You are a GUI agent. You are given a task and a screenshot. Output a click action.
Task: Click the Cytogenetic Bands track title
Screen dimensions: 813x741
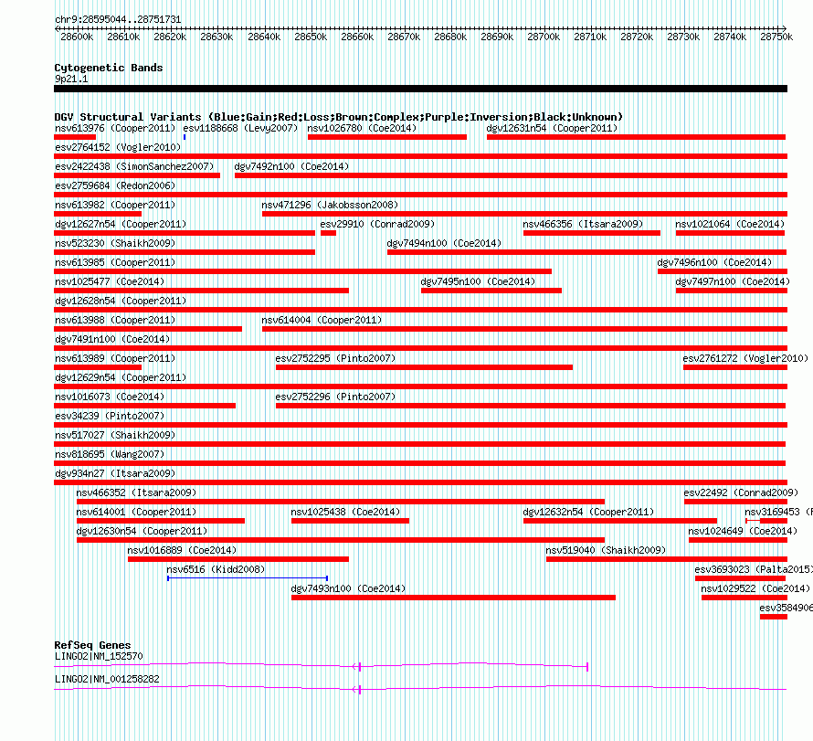109,68
